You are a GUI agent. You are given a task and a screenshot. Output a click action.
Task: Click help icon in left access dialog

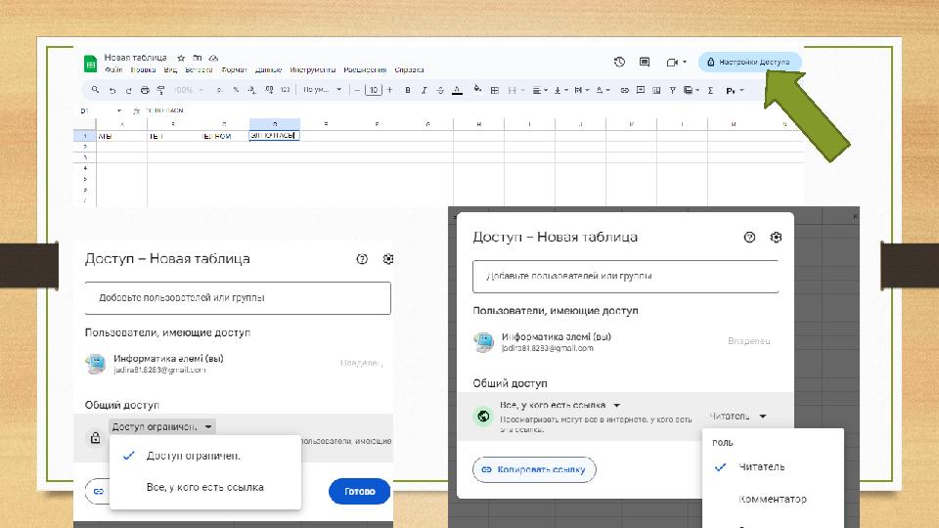coord(362,259)
